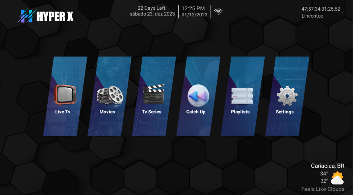353x195 pixels.
Task: Click the "22 Days Left" subscription text
Action: [x=152, y=8]
